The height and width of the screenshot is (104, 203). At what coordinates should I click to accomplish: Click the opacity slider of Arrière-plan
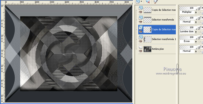click(188, 47)
